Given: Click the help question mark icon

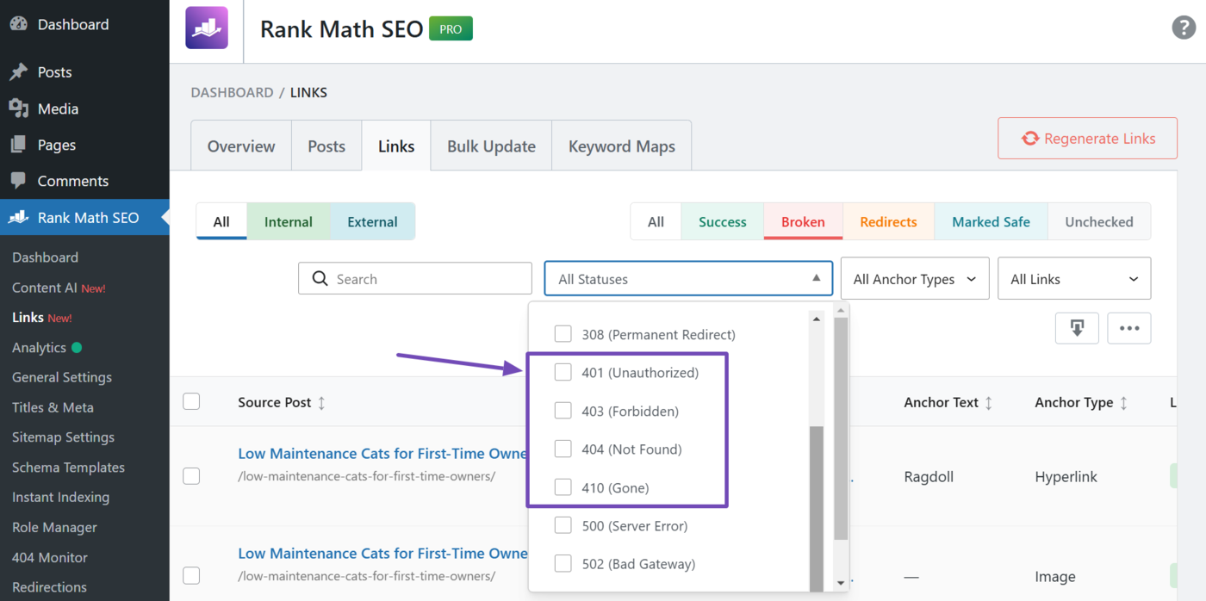Looking at the screenshot, I should pyautogui.click(x=1184, y=27).
